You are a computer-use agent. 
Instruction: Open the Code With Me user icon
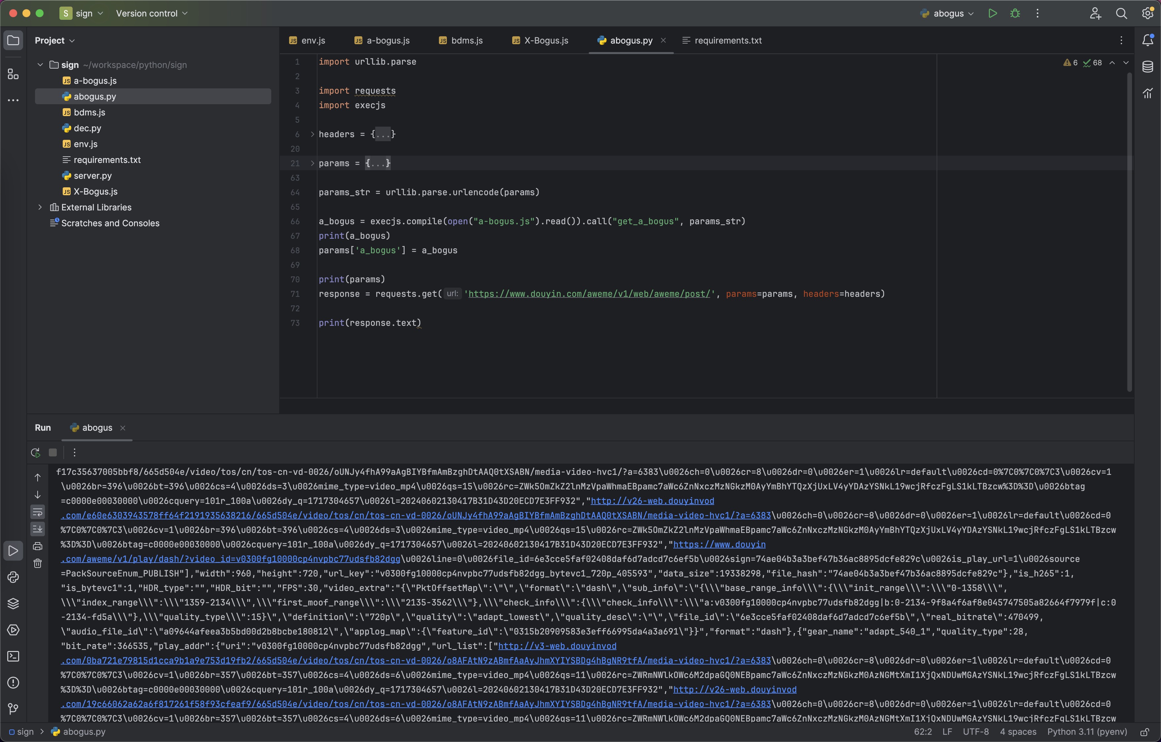pos(1095,14)
